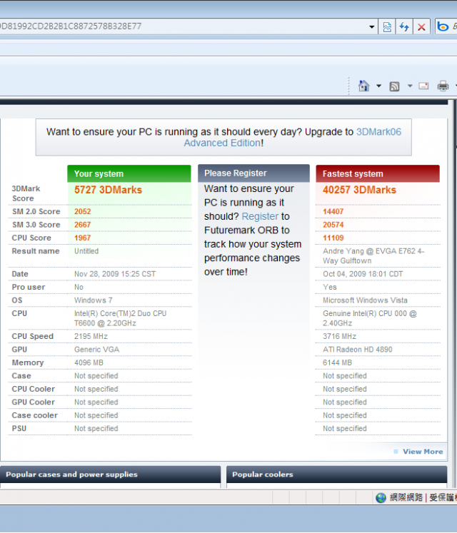Click the internet zone globe icon

381,497
